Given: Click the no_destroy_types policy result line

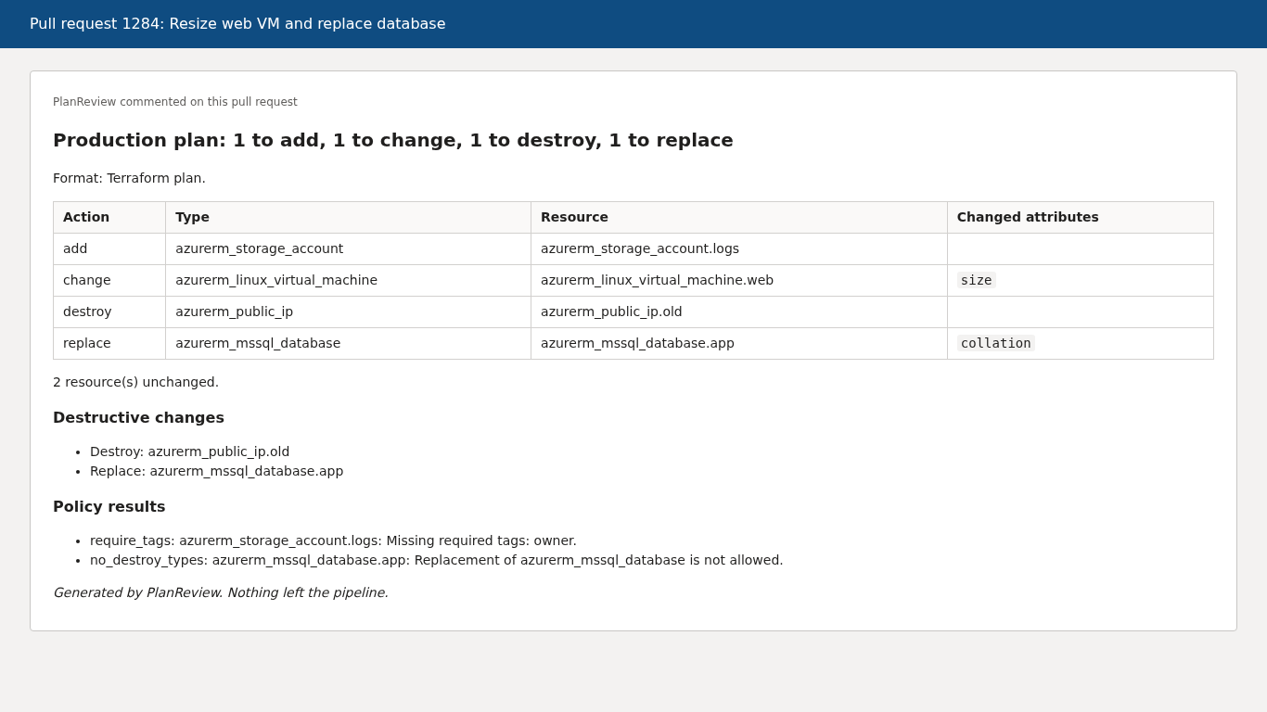Looking at the screenshot, I should 436,560.
